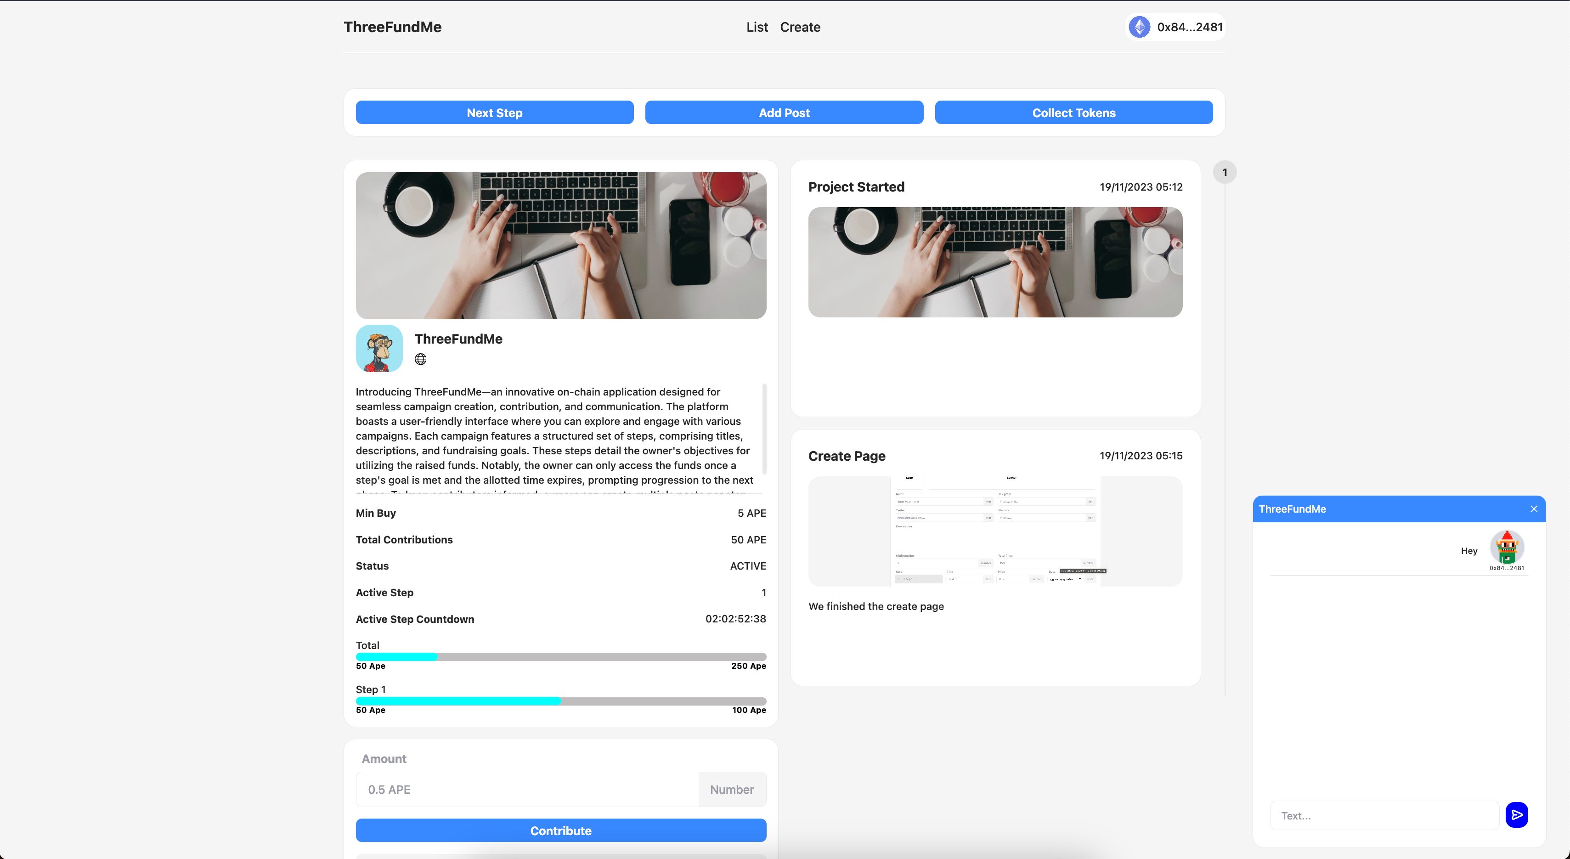Open the Create Page post screenshot
Screen dimensions: 1570x859
click(x=995, y=531)
